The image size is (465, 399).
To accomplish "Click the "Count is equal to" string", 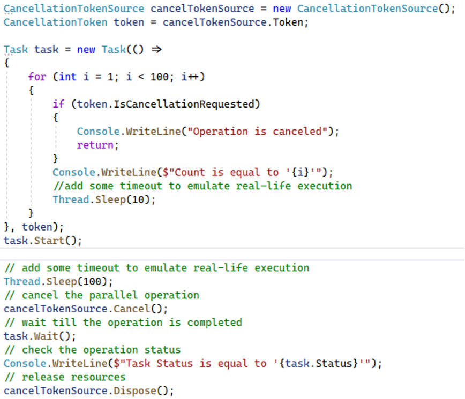I will pyautogui.click(x=226, y=172).
